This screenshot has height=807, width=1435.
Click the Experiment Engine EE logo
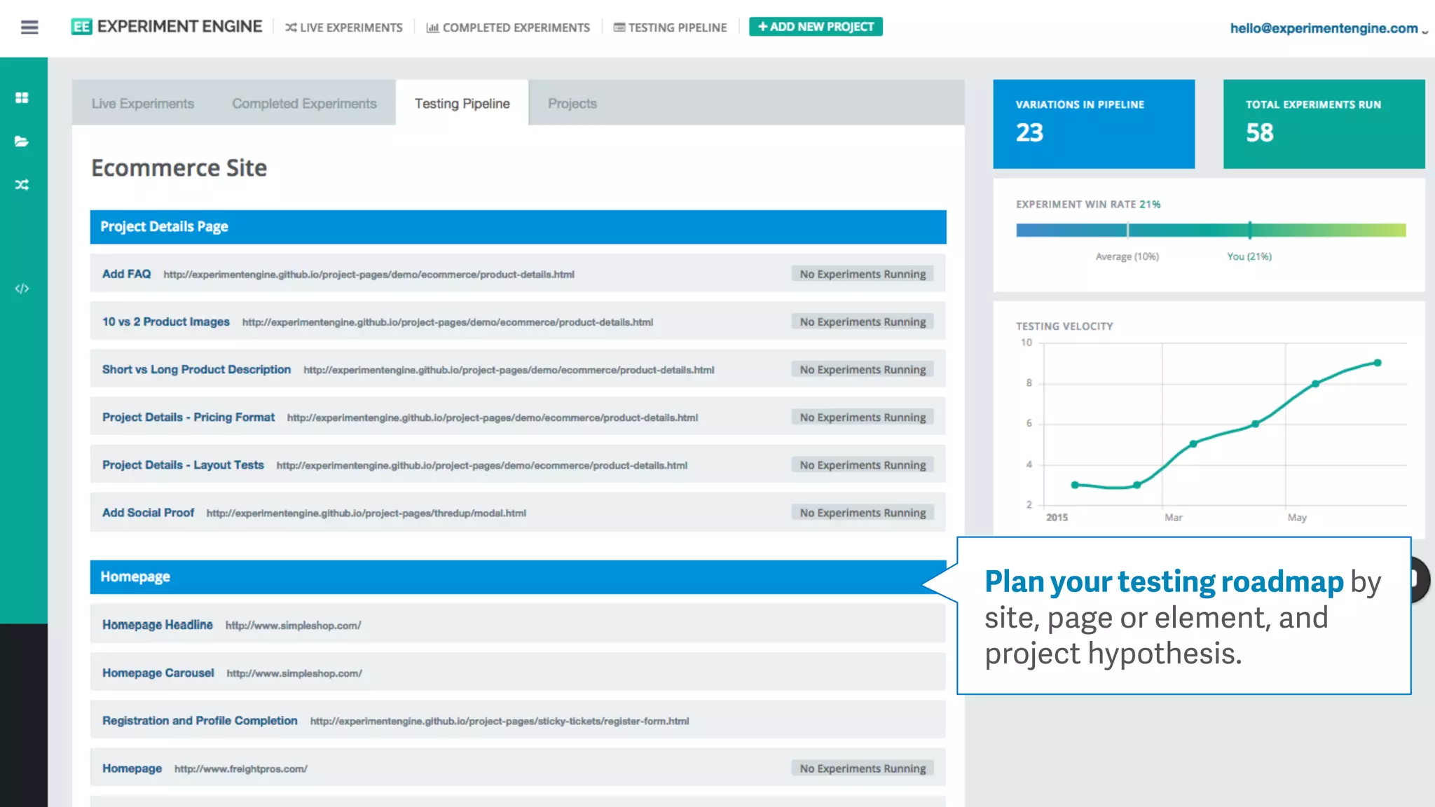click(x=81, y=27)
